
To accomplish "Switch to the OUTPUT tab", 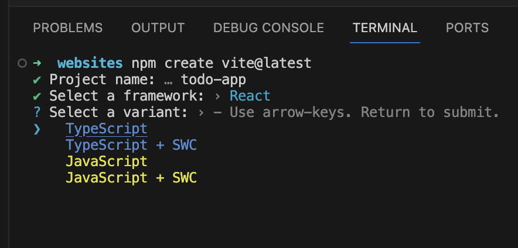I will point(158,28).
